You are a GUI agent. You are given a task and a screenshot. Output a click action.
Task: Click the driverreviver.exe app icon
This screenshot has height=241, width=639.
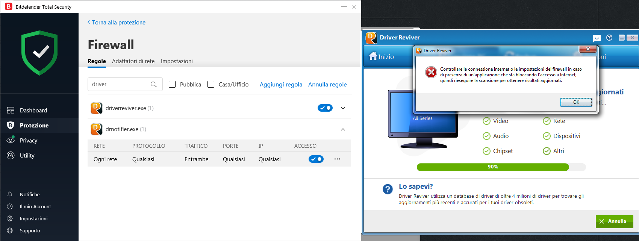(x=96, y=108)
